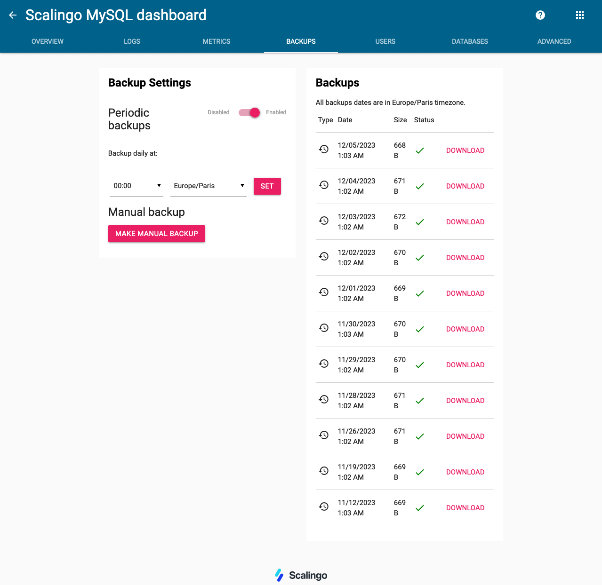
Task: Click the back arrow in the header
Action: (x=13, y=15)
